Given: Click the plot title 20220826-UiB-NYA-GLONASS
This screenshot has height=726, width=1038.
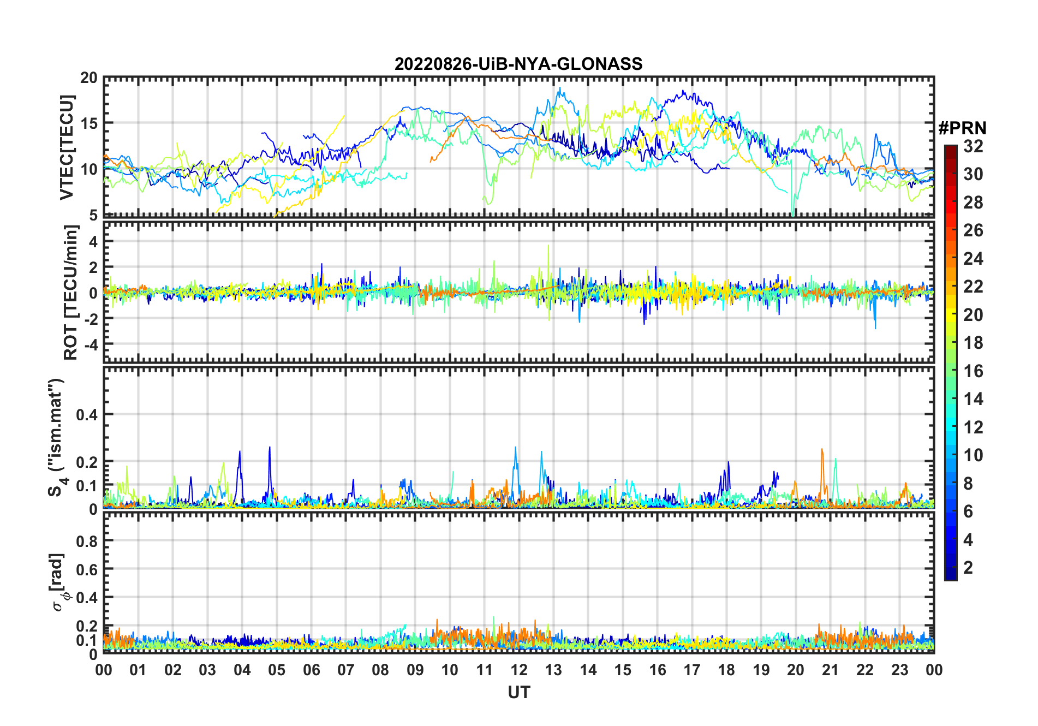Looking at the screenshot, I should point(518,64).
